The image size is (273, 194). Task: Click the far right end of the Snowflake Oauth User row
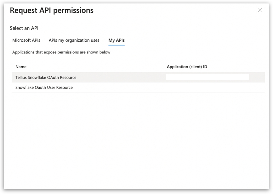coord(259,87)
